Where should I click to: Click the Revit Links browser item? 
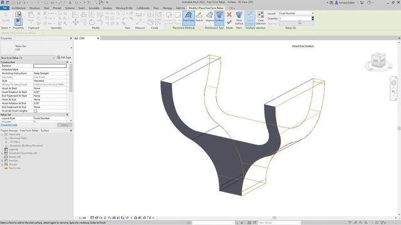15,168
